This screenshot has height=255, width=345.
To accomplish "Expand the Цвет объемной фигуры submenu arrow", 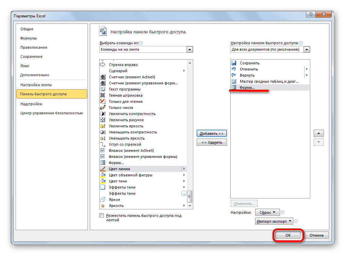I will coord(184,175).
